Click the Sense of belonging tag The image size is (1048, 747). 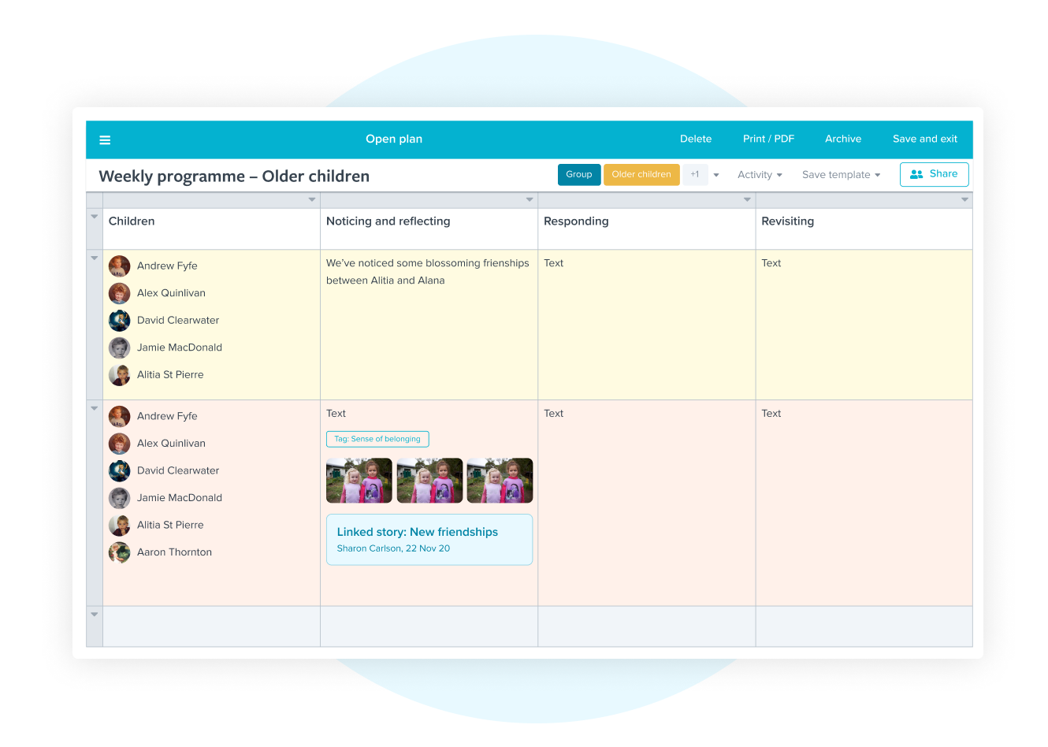click(377, 439)
